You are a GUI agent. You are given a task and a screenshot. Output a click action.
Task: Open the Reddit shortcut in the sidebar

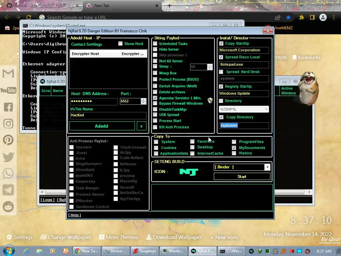8,207
